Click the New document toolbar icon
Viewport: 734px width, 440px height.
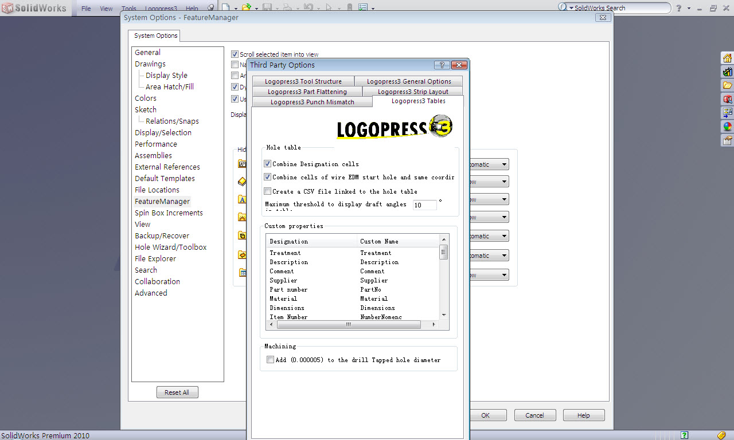226,8
